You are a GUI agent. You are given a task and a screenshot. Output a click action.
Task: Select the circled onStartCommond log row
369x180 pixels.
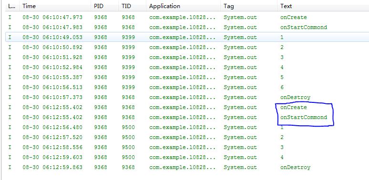coord(187,117)
